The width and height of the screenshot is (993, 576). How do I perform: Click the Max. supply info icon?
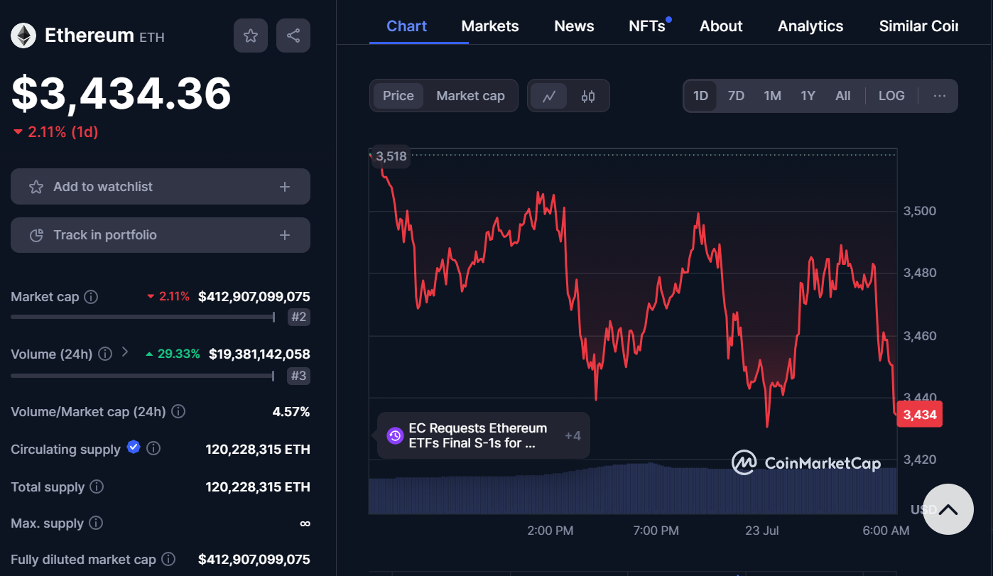(96, 523)
